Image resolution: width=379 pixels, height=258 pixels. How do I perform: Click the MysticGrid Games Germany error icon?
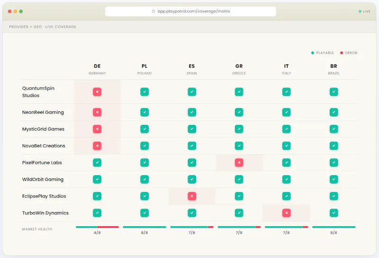[97, 129]
